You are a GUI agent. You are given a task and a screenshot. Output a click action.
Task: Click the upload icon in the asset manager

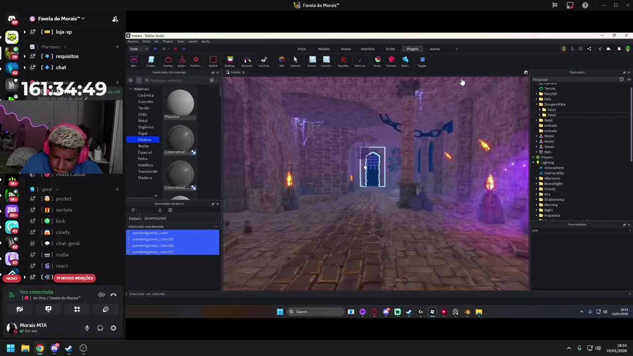[x=159, y=210]
